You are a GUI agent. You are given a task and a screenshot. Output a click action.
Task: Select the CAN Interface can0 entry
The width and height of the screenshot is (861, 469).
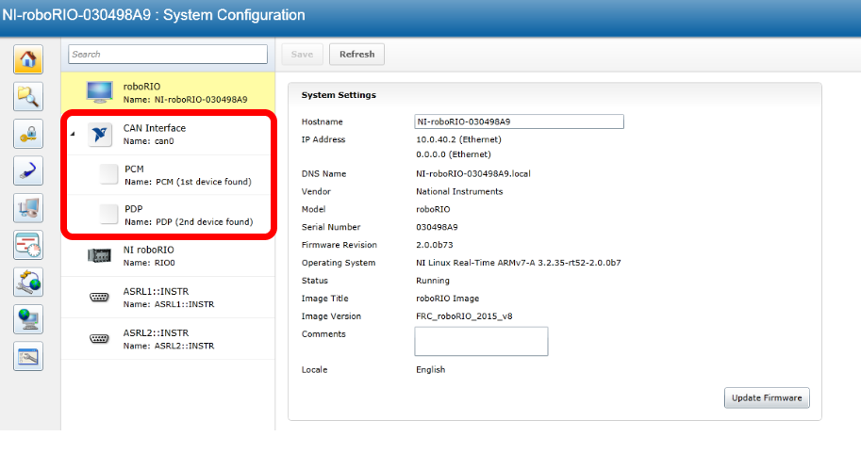(x=169, y=135)
